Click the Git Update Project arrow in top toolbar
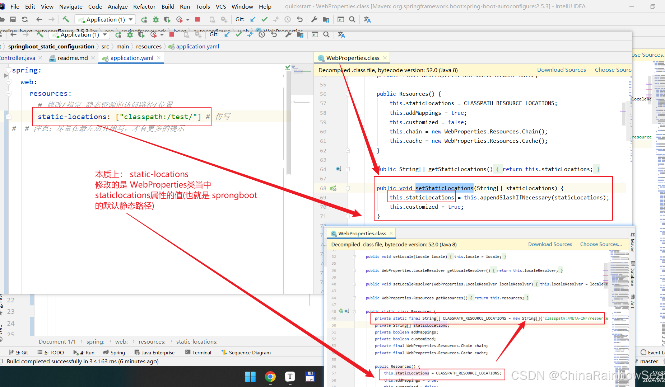Screen dimensions: 665x387 (253, 19)
